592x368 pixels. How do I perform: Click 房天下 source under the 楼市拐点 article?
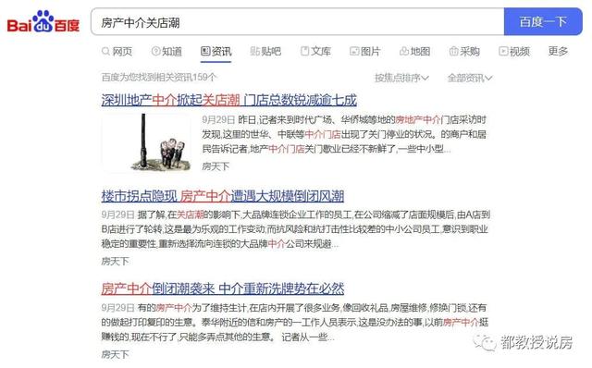(115, 261)
